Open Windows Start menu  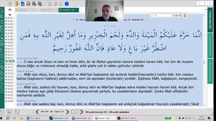pyautogui.click(x=1, y=118)
